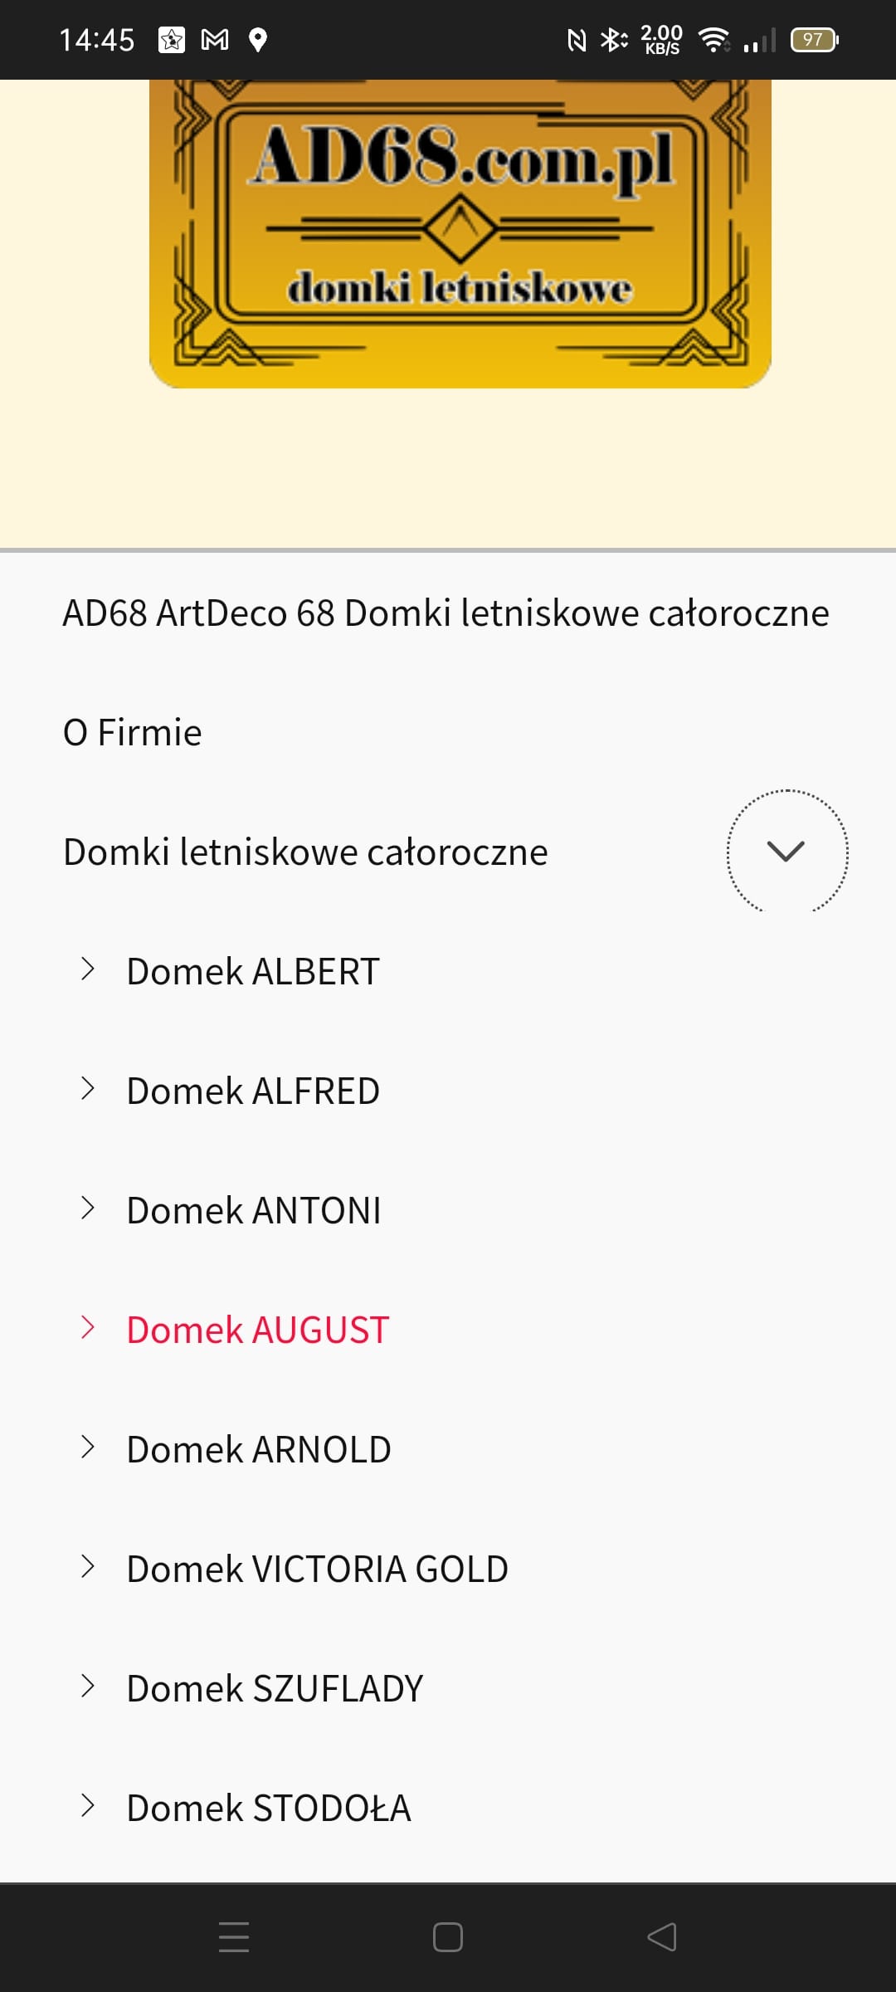
Task: Tap the Wi-Fi status icon
Action: pyautogui.click(x=713, y=39)
